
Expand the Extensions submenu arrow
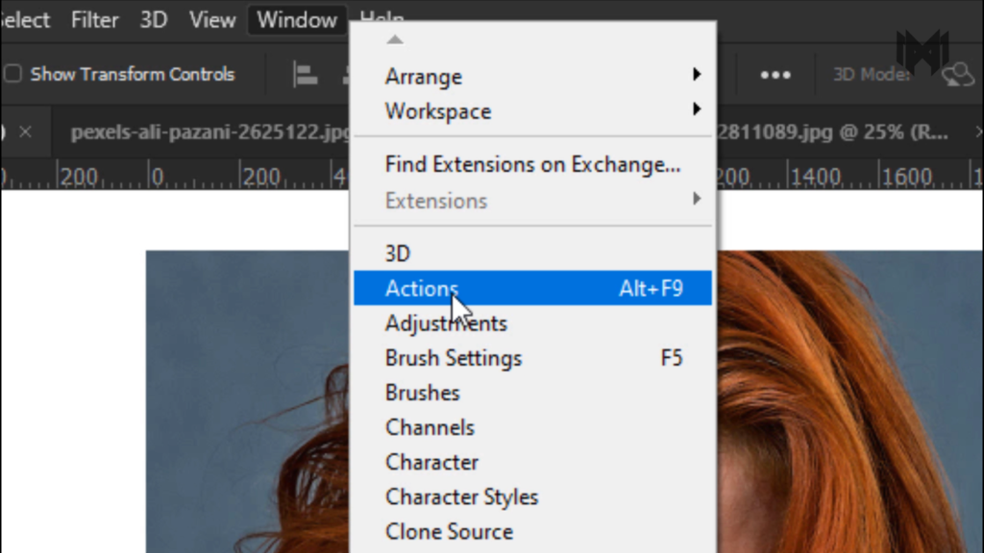click(697, 200)
